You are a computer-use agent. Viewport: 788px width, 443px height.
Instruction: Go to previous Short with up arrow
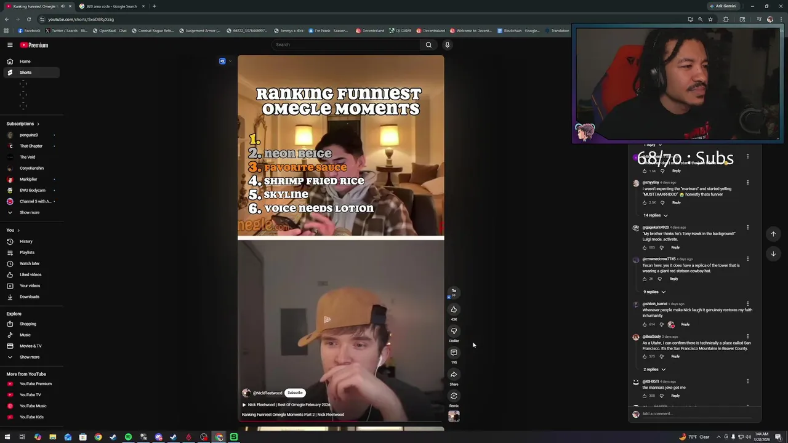point(773,234)
